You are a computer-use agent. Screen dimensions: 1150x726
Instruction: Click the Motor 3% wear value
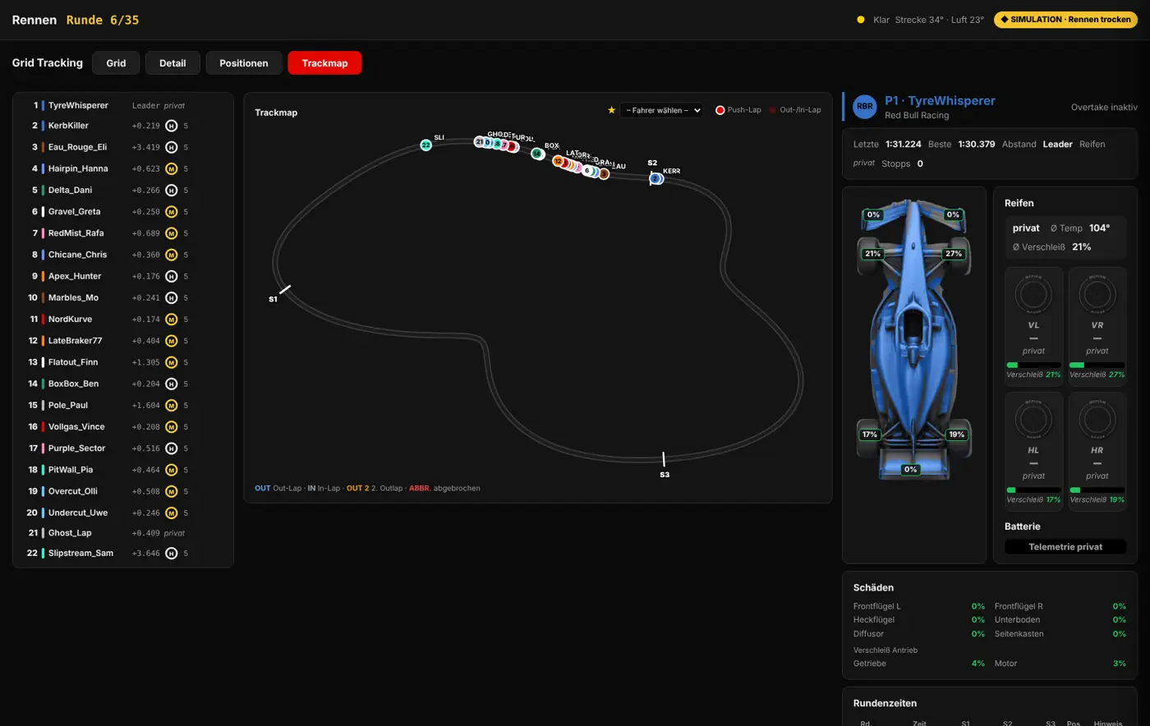[1119, 664]
